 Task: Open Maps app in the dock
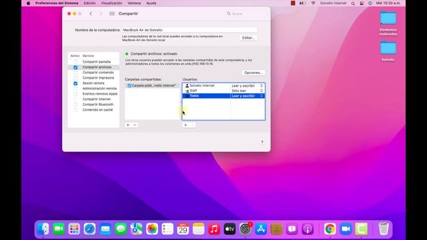[136, 229]
